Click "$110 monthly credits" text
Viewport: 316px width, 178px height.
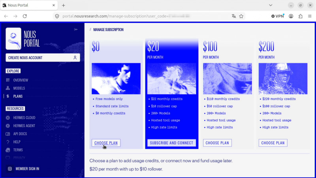tap(223, 99)
